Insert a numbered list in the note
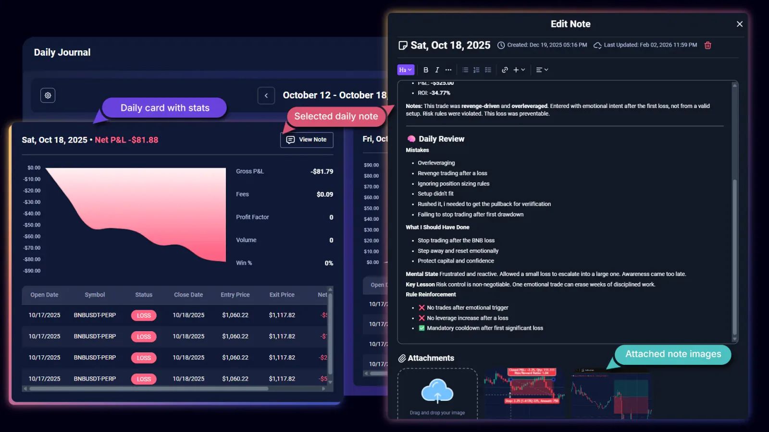This screenshot has height=432, width=769. click(x=476, y=70)
